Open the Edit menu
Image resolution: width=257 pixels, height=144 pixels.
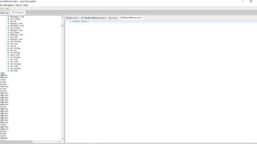coord(1,5)
